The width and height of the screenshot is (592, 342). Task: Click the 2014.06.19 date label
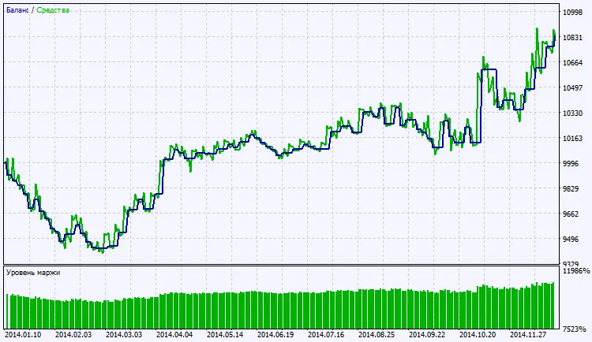tap(276, 335)
